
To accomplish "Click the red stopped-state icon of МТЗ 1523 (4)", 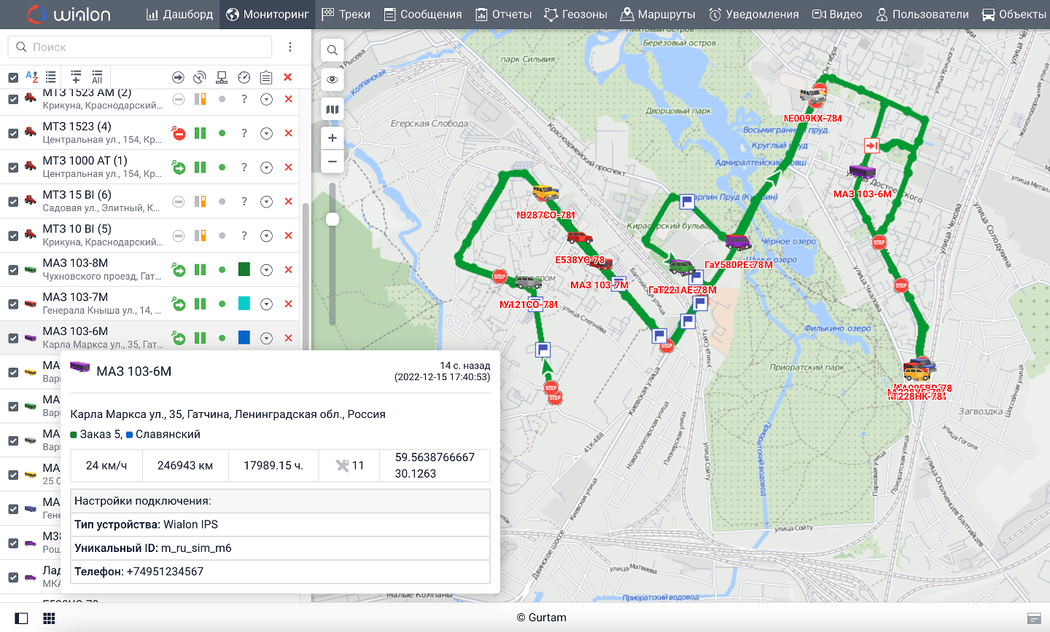I will click(x=179, y=133).
